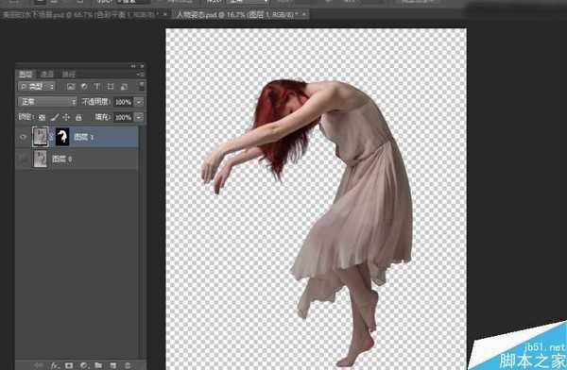This screenshot has width=567, height=370.
Task: Switch to the 路径 panel tab
Action: tap(69, 74)
